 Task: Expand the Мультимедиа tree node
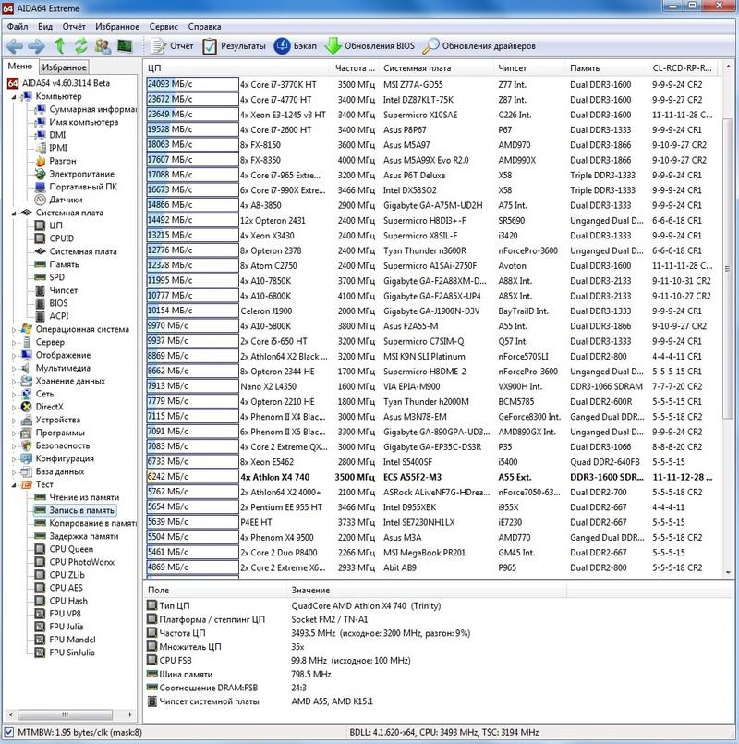pos(14,368)
